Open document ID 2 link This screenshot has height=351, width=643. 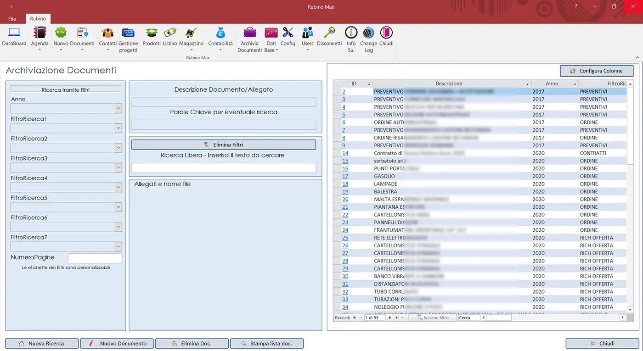pyautogui.click(x=344, y=92)
